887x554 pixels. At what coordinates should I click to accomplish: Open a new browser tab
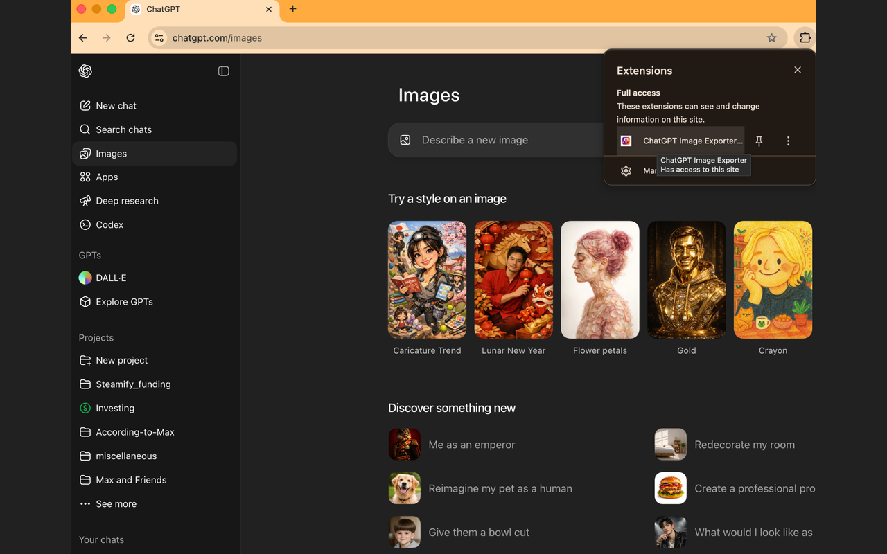pyautogui.click(x=292, y=9)
